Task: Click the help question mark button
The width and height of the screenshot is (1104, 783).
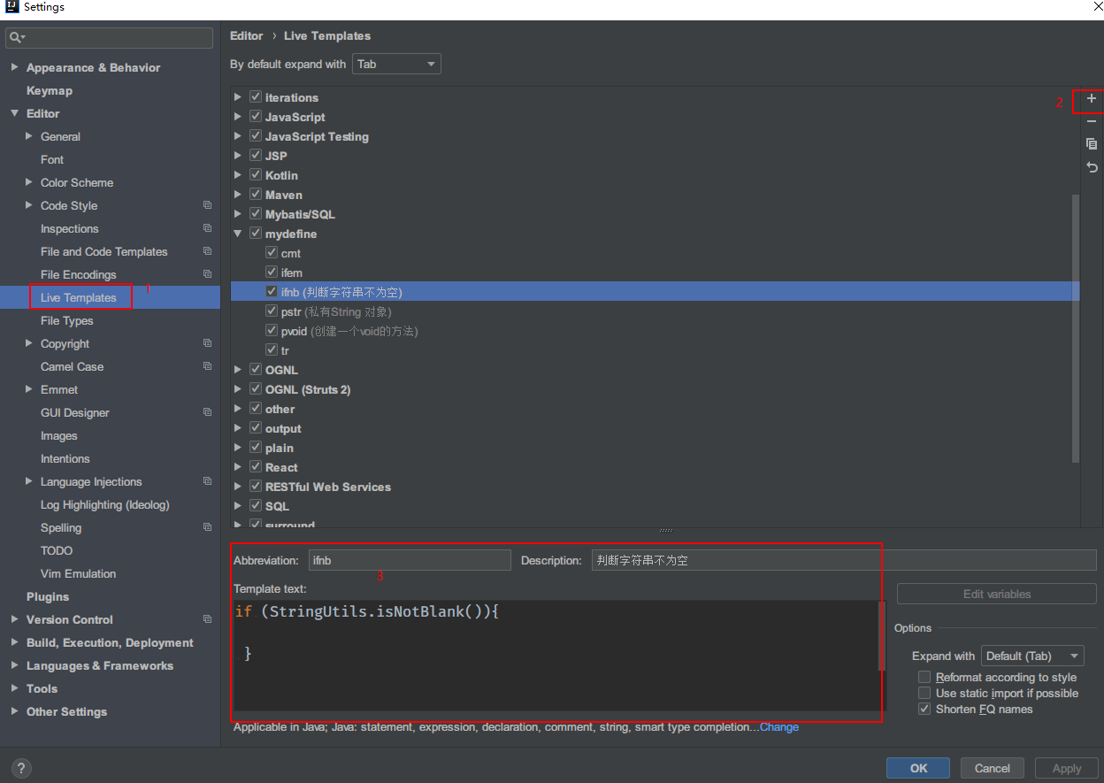Action: 22,768
